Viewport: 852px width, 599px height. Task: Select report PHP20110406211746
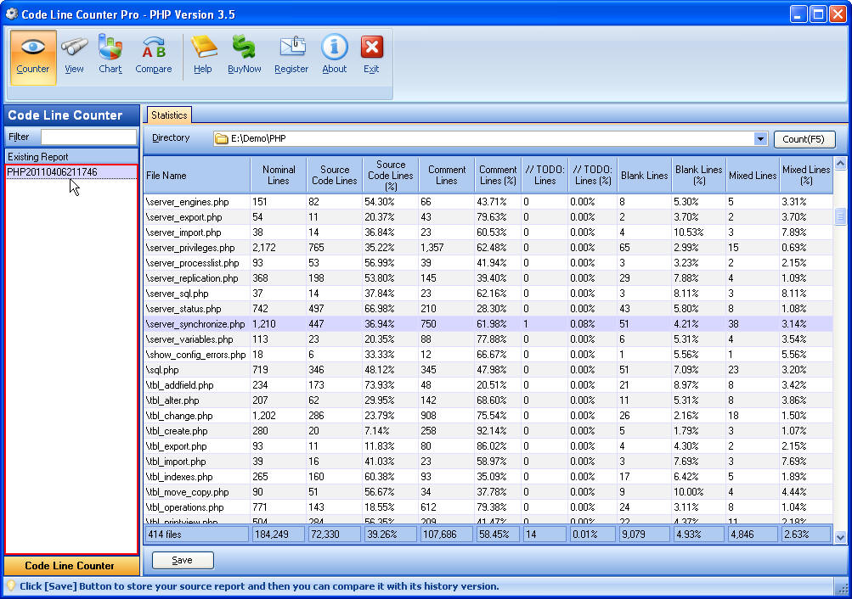click(71, 172)
